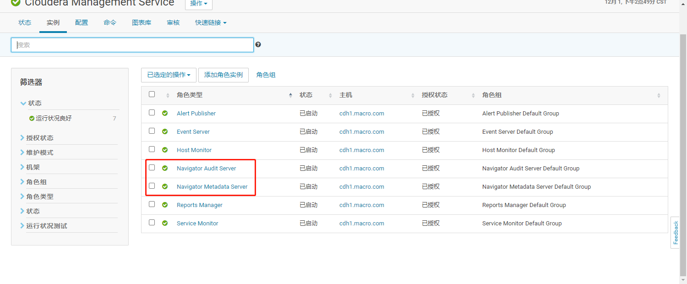
Task: Sort by 授权状态 column arrows
Action: 473,95
